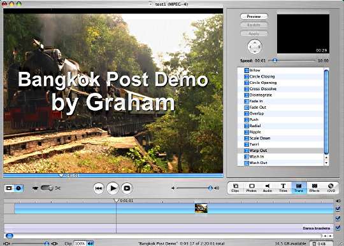Select the Wash In transition

click(x=280, y=156)
